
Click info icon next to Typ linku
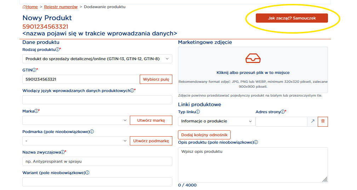tap(198, 112)
